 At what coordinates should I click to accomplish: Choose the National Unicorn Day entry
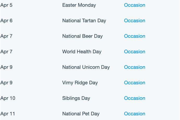tap(86, 67)
